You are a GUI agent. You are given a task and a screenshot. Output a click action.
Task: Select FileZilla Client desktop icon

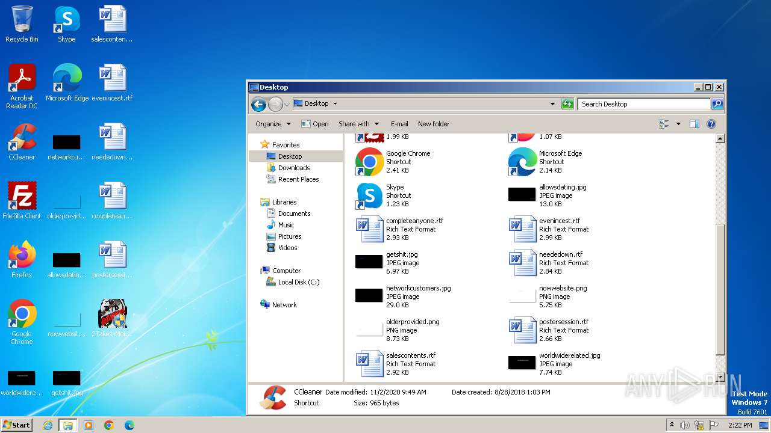pos(22,200)
